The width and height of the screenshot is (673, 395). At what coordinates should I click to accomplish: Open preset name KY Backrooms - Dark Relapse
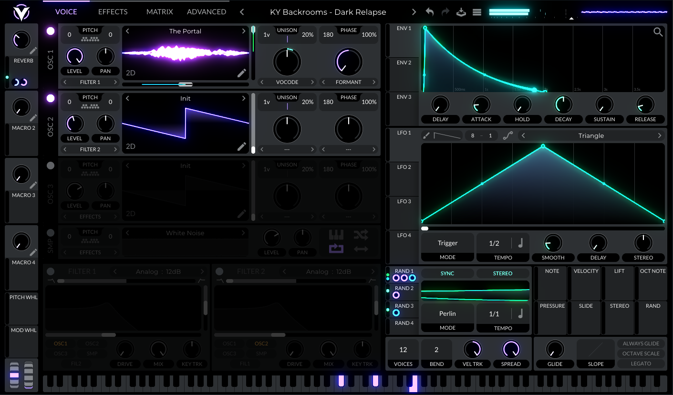pyautogui.click(x=328, y=12)
